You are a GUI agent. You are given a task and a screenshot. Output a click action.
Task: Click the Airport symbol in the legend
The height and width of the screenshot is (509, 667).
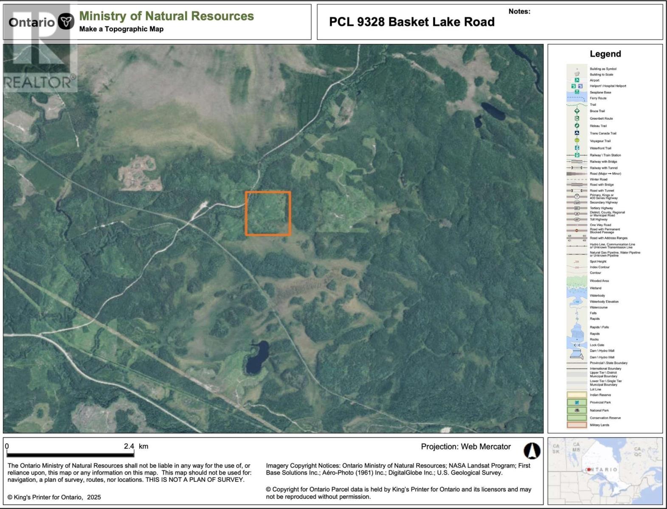tap(577, 80)
